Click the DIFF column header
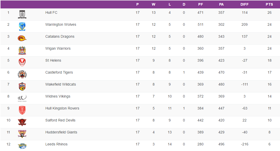Viewport: 280px width, 151px height. point(244,4)
